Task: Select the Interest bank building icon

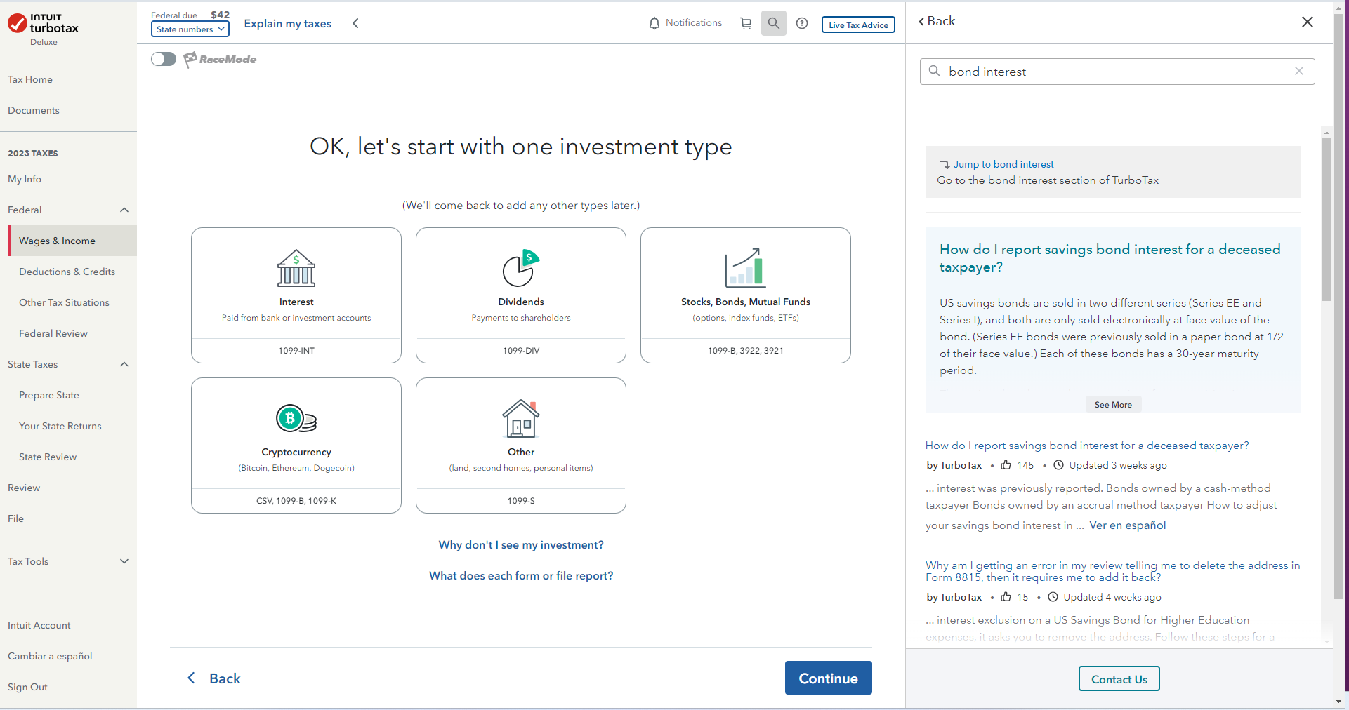Action: [x=296, y=268]
